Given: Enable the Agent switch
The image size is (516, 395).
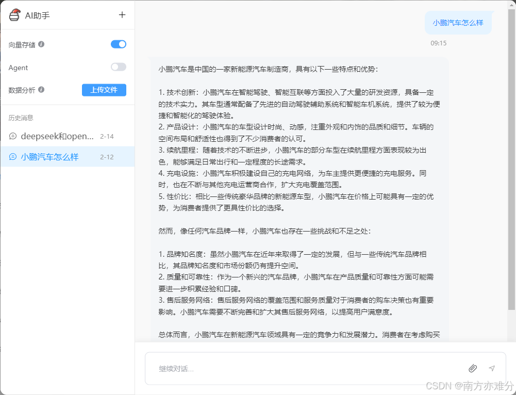Looking at the screenshot, I should click(119, 67).
